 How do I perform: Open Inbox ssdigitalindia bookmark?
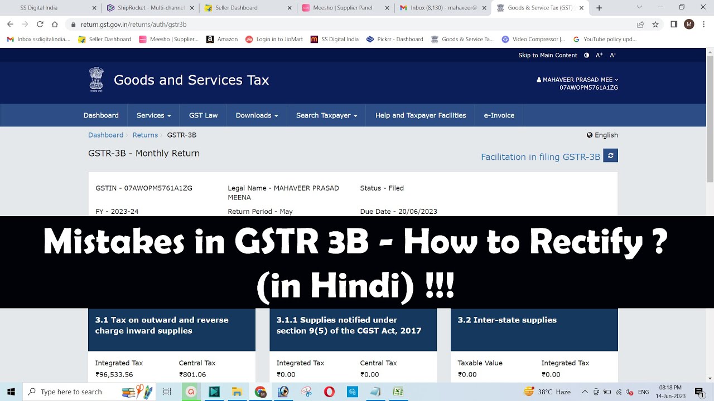(x=38, y=40)
